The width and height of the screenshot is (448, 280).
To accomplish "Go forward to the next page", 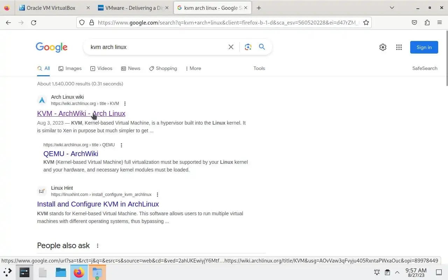I will 21,22.
